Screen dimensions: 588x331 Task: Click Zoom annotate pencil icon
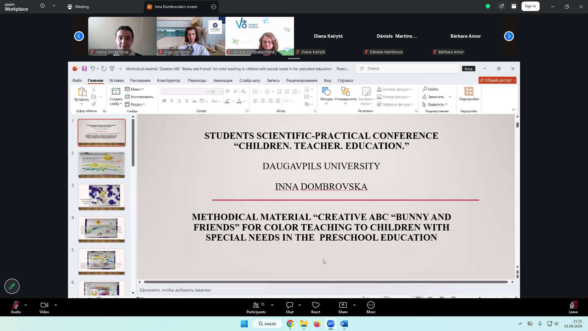(x=12, y=286)
